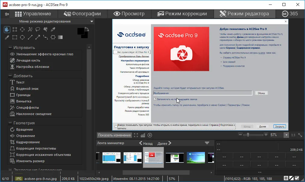The width and height of the screenshot is (305, 182).
Task: Click the zoom in plus button
Action: click(x=266, y=135)
